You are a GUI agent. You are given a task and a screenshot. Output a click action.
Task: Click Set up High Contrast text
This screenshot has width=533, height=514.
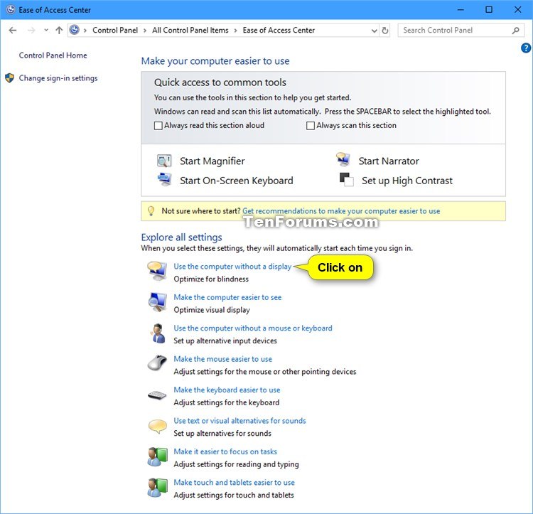point(407,181)
